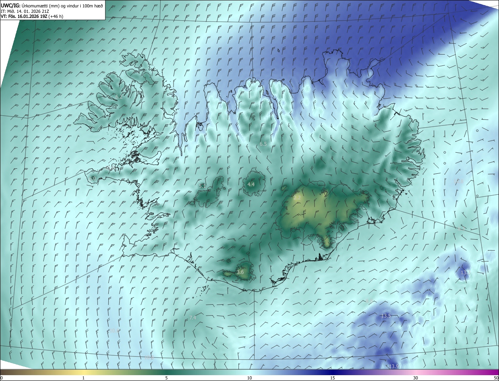Click the 3.6 value near the south coast
This screenshot has height=381, width=499.
tap(240, 272)
